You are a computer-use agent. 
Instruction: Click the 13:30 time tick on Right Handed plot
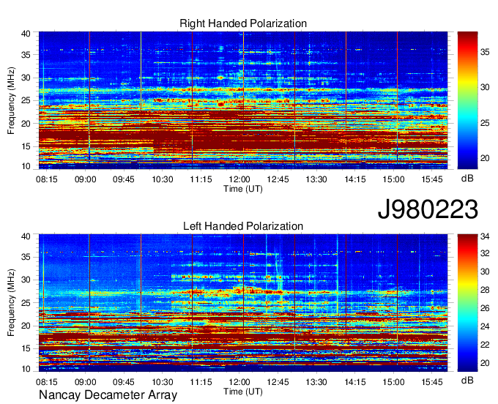click(x=316, y=179)
